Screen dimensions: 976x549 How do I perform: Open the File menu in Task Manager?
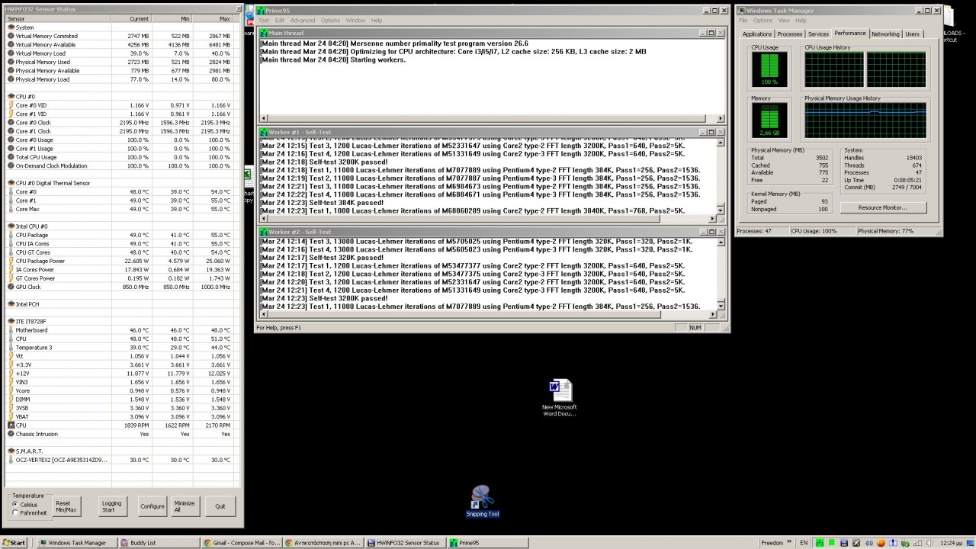coord(743,21)
